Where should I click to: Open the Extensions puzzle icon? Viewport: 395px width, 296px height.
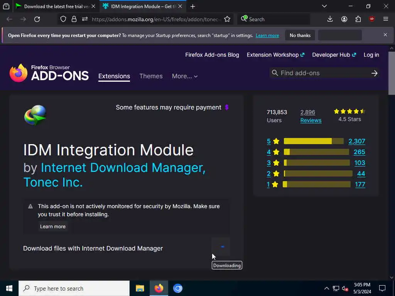(358, 19)
